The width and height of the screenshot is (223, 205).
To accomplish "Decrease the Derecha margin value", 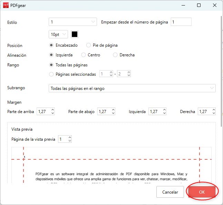I will (x=213, y=113).
